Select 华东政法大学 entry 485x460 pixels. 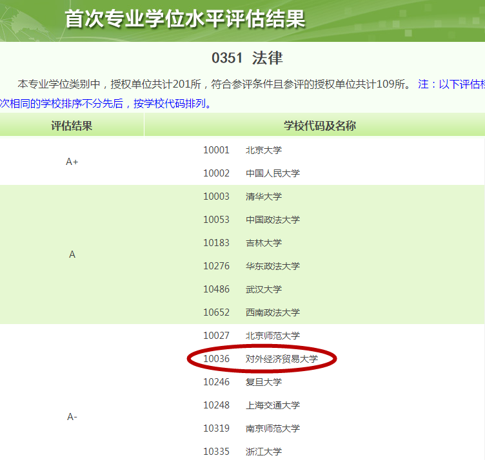tap(273, 266)
